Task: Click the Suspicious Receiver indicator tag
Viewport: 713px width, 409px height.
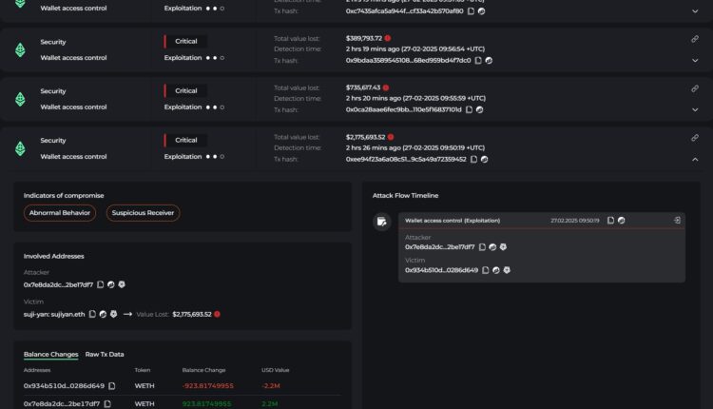Action: tap(143, 213)
